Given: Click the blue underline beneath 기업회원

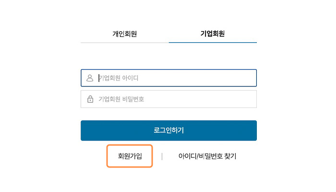Looking at the screenshot, I should point(213,42).
